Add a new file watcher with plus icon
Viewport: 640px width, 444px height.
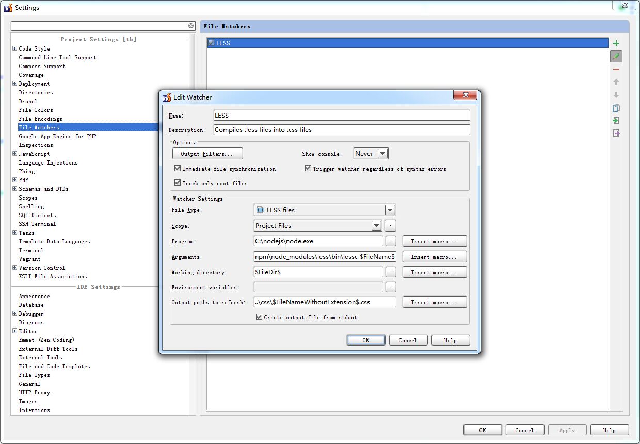click(x=616, y=43)
